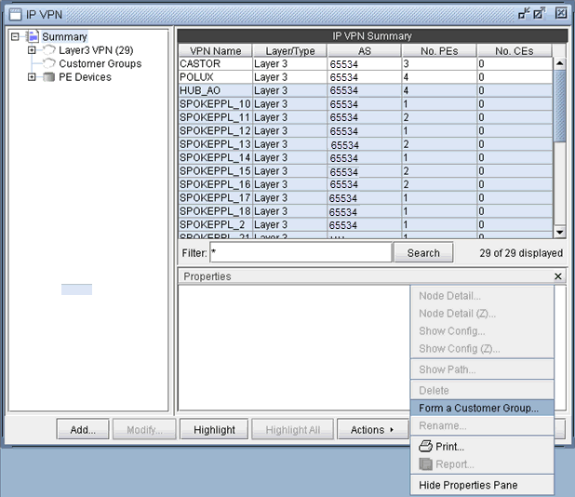
Task: Click the table scrollbar down arrow
Action: [560, 232]
